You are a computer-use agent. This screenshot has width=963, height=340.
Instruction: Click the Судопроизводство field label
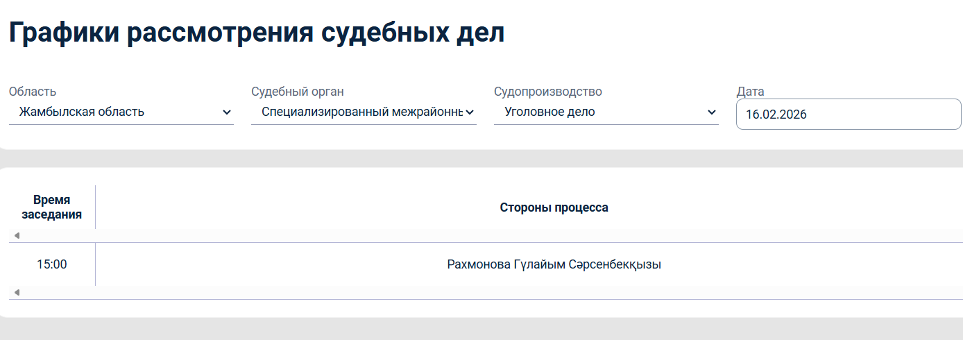coord(548,92)
